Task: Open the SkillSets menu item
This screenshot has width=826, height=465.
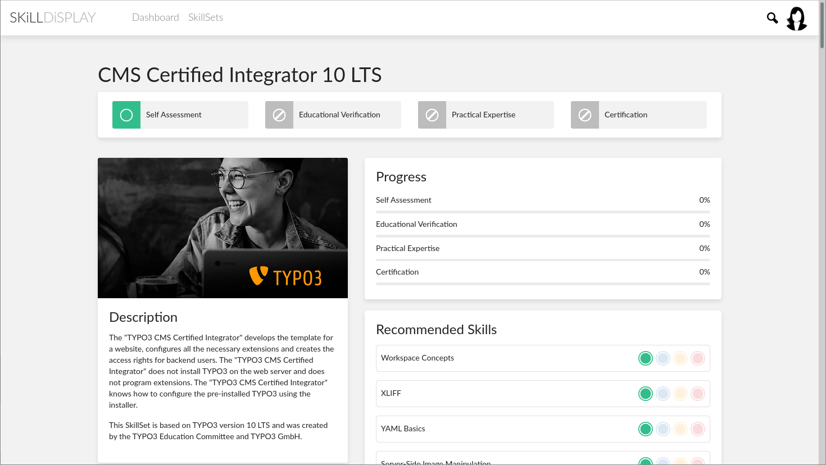Action: [206, 17]
